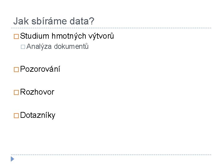
Task: Select the Pozorování bullet text
Action: pos(40,69)
